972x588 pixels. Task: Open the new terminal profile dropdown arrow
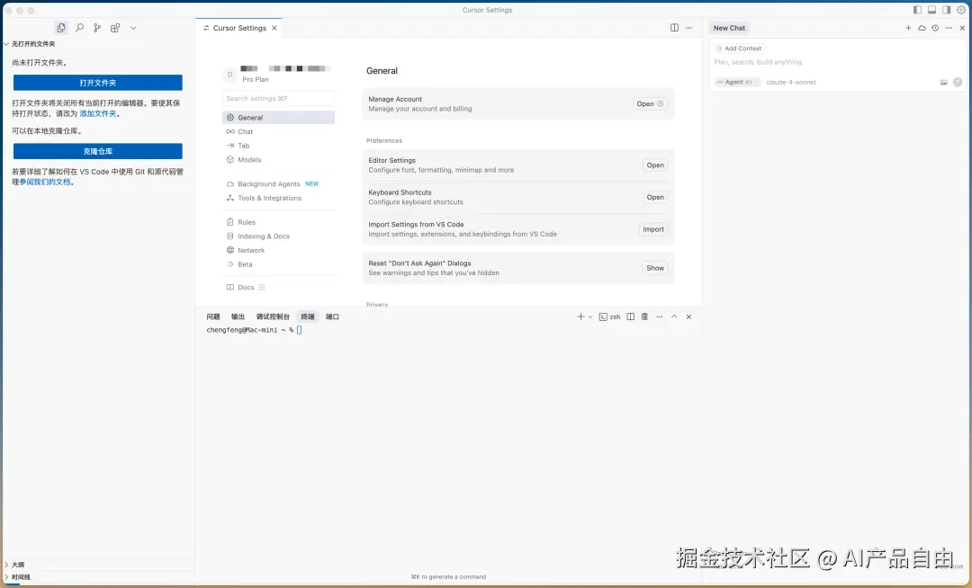590,316
